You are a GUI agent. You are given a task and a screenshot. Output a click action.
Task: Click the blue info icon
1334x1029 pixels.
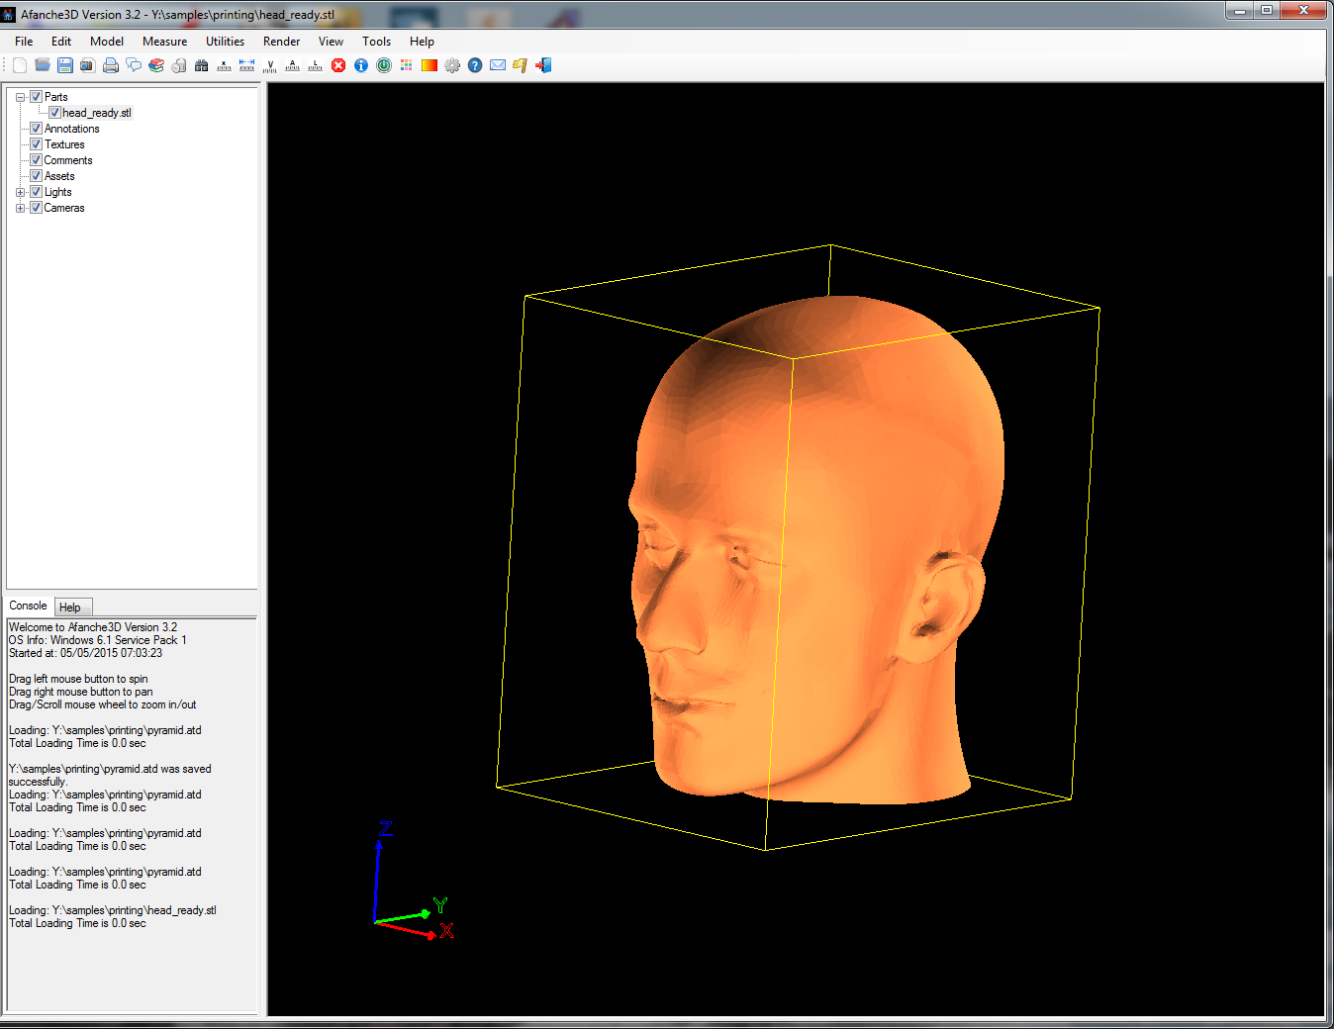361,65
